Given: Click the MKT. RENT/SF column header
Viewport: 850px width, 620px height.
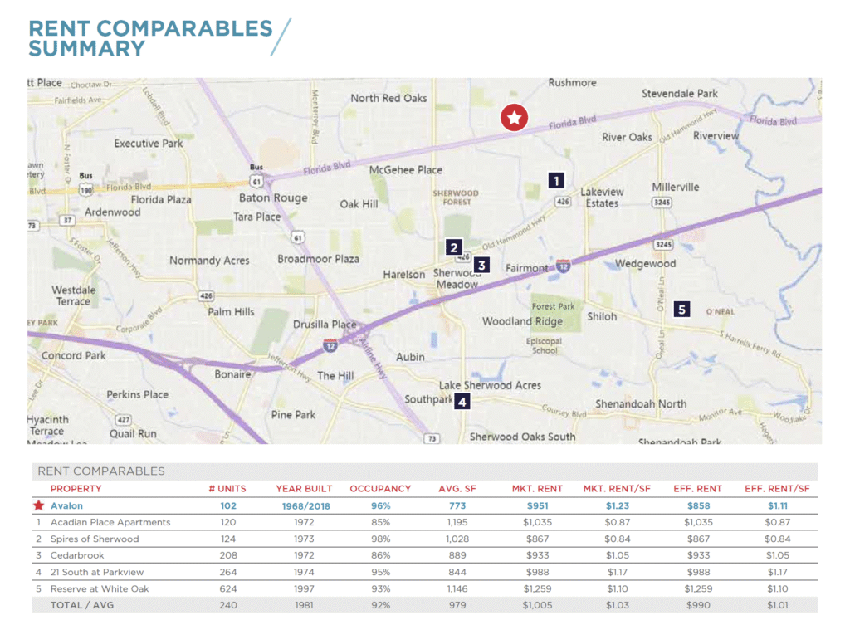Looking at the screenshot, I should (617, 488).
